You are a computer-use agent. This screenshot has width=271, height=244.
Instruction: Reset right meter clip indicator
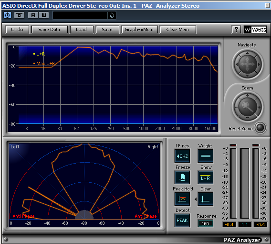coord(255,145)
